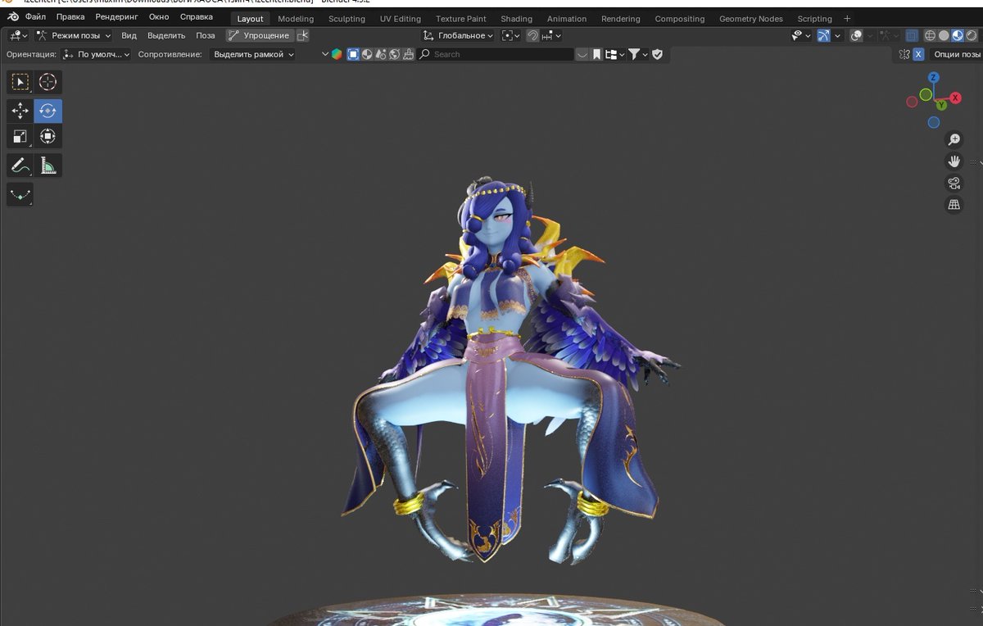
Task: Open the funnel filter dropdown
Action: tap(638, 54)
